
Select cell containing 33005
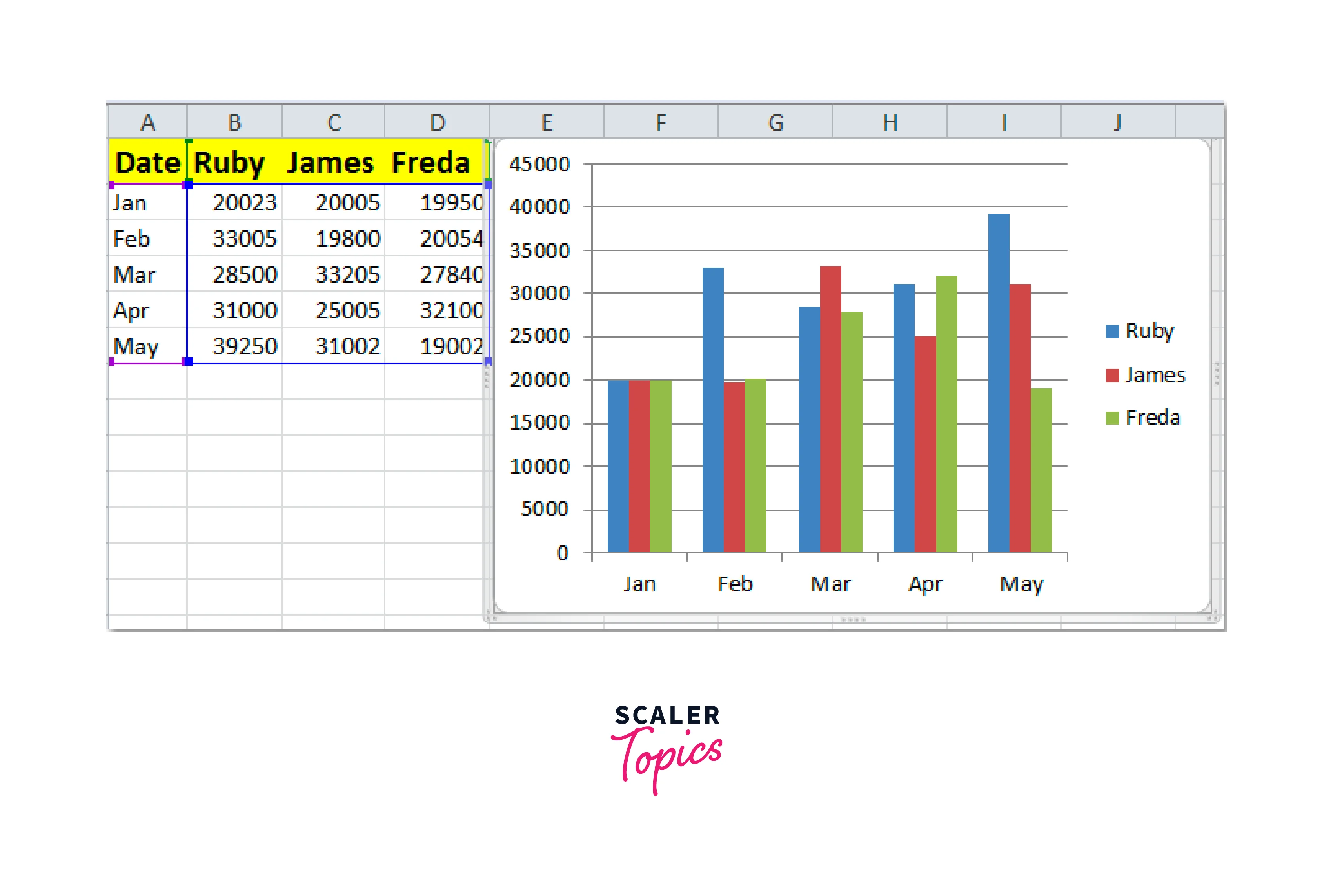[244, 239]
